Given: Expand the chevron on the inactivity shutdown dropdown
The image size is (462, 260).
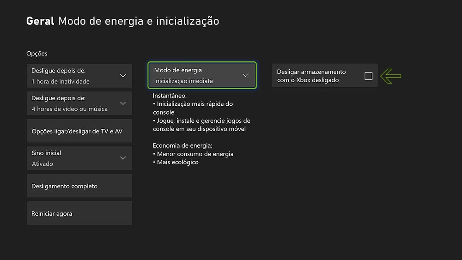Looking at the screenshot, I should click(123, 76).
